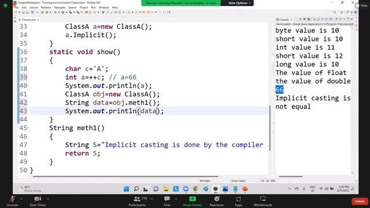Click the horizontal scrollbar of the editor
This screenshot has height=208, width=370.
pyautogui.click(x=125, y=176)
